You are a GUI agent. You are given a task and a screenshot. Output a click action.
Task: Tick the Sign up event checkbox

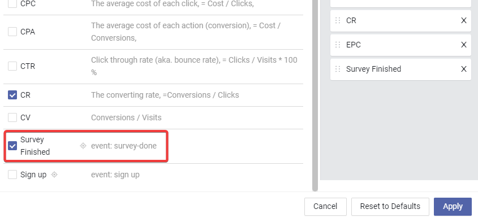pyautogui.click(x=12, y=175)
